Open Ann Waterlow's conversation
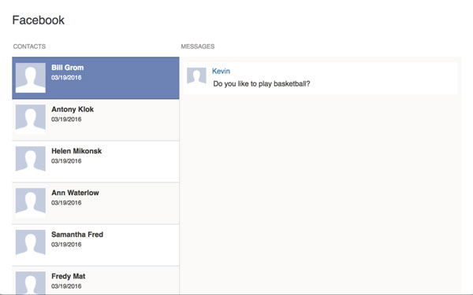 pyautogui.click(x=95, y=204)
